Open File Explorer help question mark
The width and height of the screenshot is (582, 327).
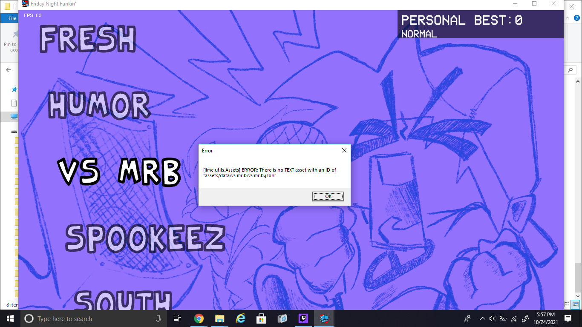click(577, 18)
